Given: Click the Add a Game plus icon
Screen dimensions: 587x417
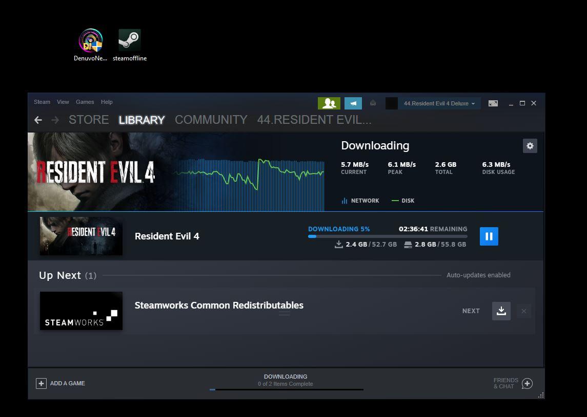Looking at the screenshot, I should click(41, 383).
